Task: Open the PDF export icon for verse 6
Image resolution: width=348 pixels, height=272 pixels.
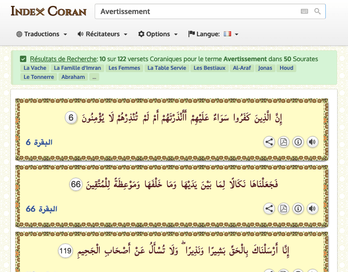Action: [x=284, y=142]
